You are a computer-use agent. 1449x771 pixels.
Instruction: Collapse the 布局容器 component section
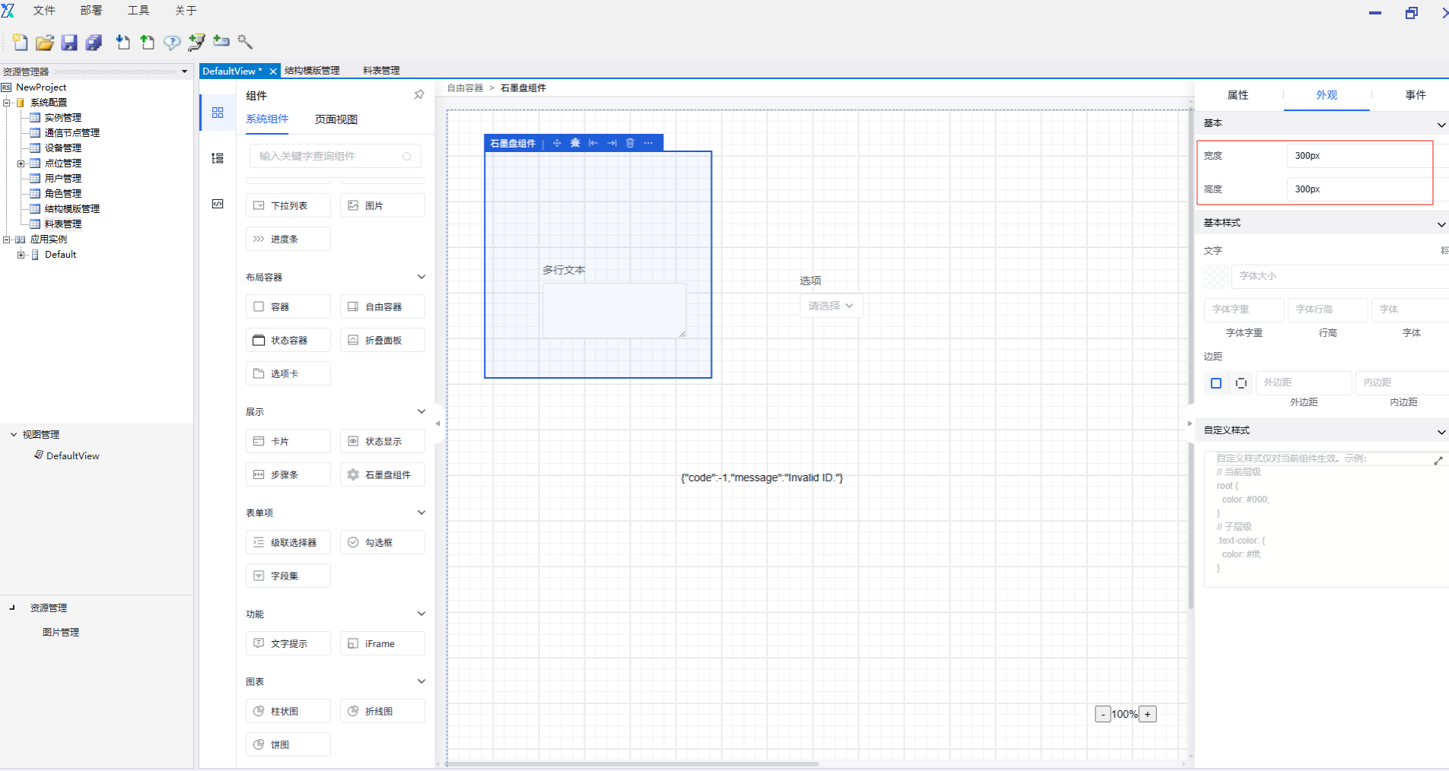421,277
